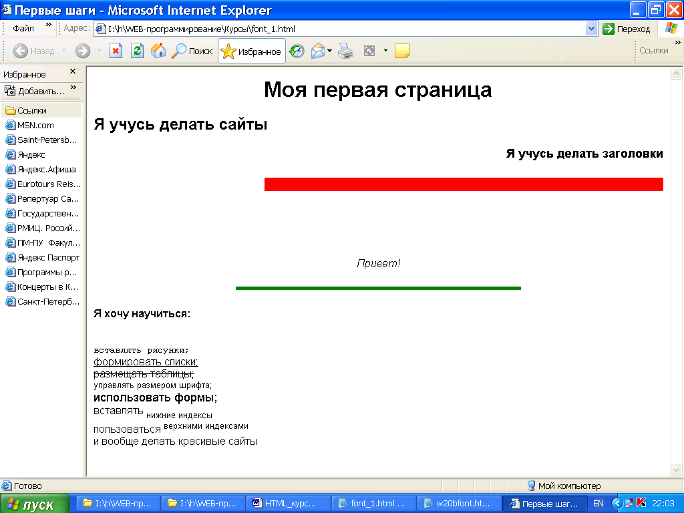The height and width of the screenshot is (513, 684).
Task: Click the bold использовать формы; text
Action: click(155, 397)
